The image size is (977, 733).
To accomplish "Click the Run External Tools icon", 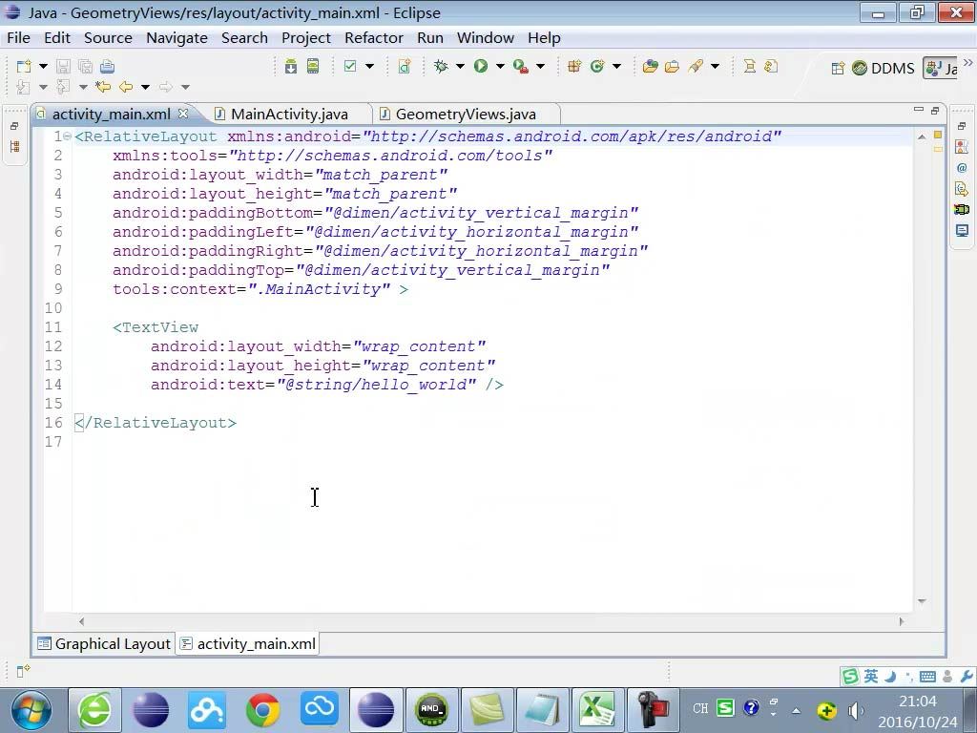I will (521, 66).
